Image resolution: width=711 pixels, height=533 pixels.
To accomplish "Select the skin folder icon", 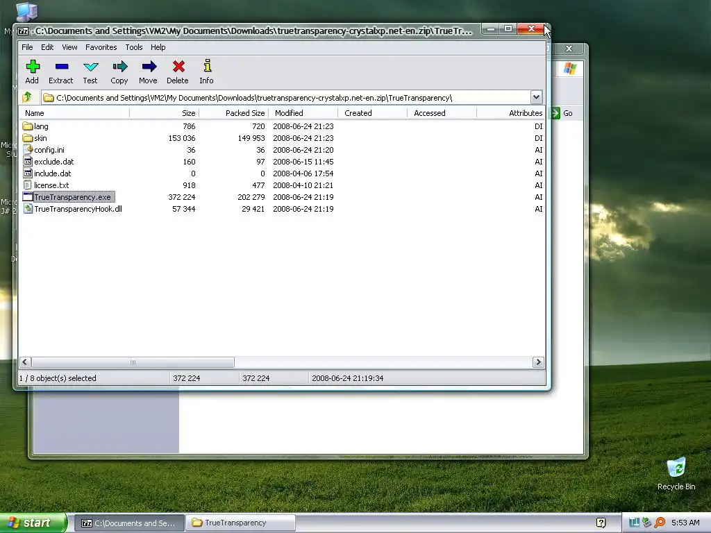I will [28, 138].
